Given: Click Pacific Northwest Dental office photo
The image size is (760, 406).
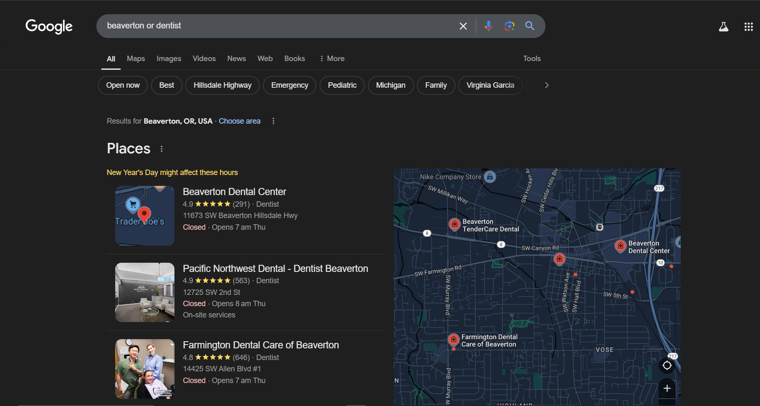Looking at the screenshot, I should (145, 292).
